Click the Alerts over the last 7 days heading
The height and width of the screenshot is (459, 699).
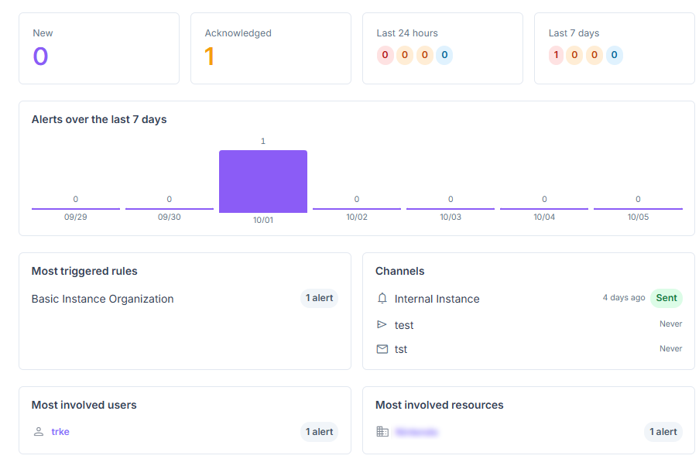tap(99, 119)
